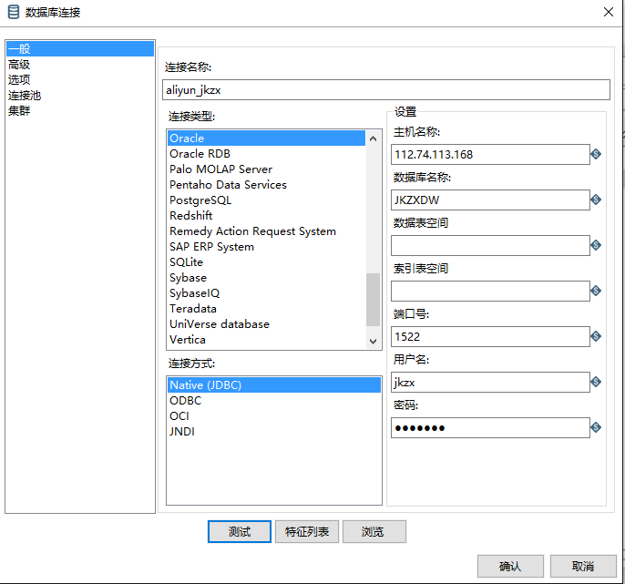Click connection type list scrollbar thumb
The height and width of the screenshot is (584, 625).
coord(374,300)
